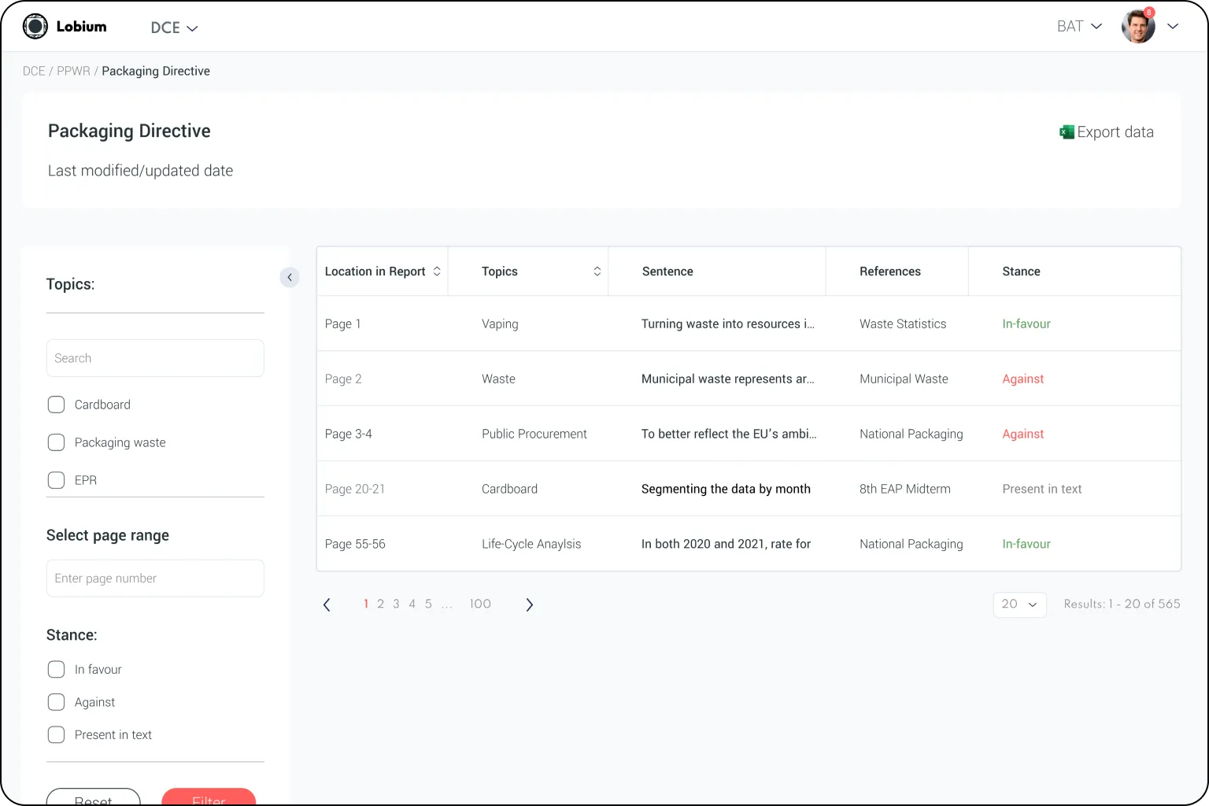The width and height of the screenshot is (1209, 806).
Task: Click the Reset button
Action: (x=94, y=798)
